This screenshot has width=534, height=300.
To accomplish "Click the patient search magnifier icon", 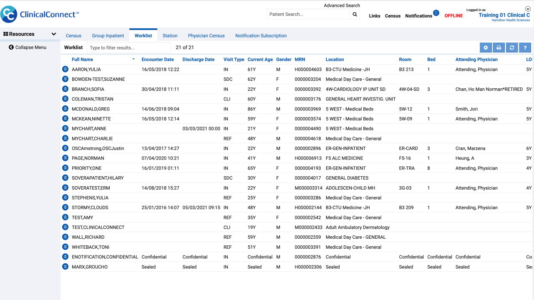I will pos(355,14).
